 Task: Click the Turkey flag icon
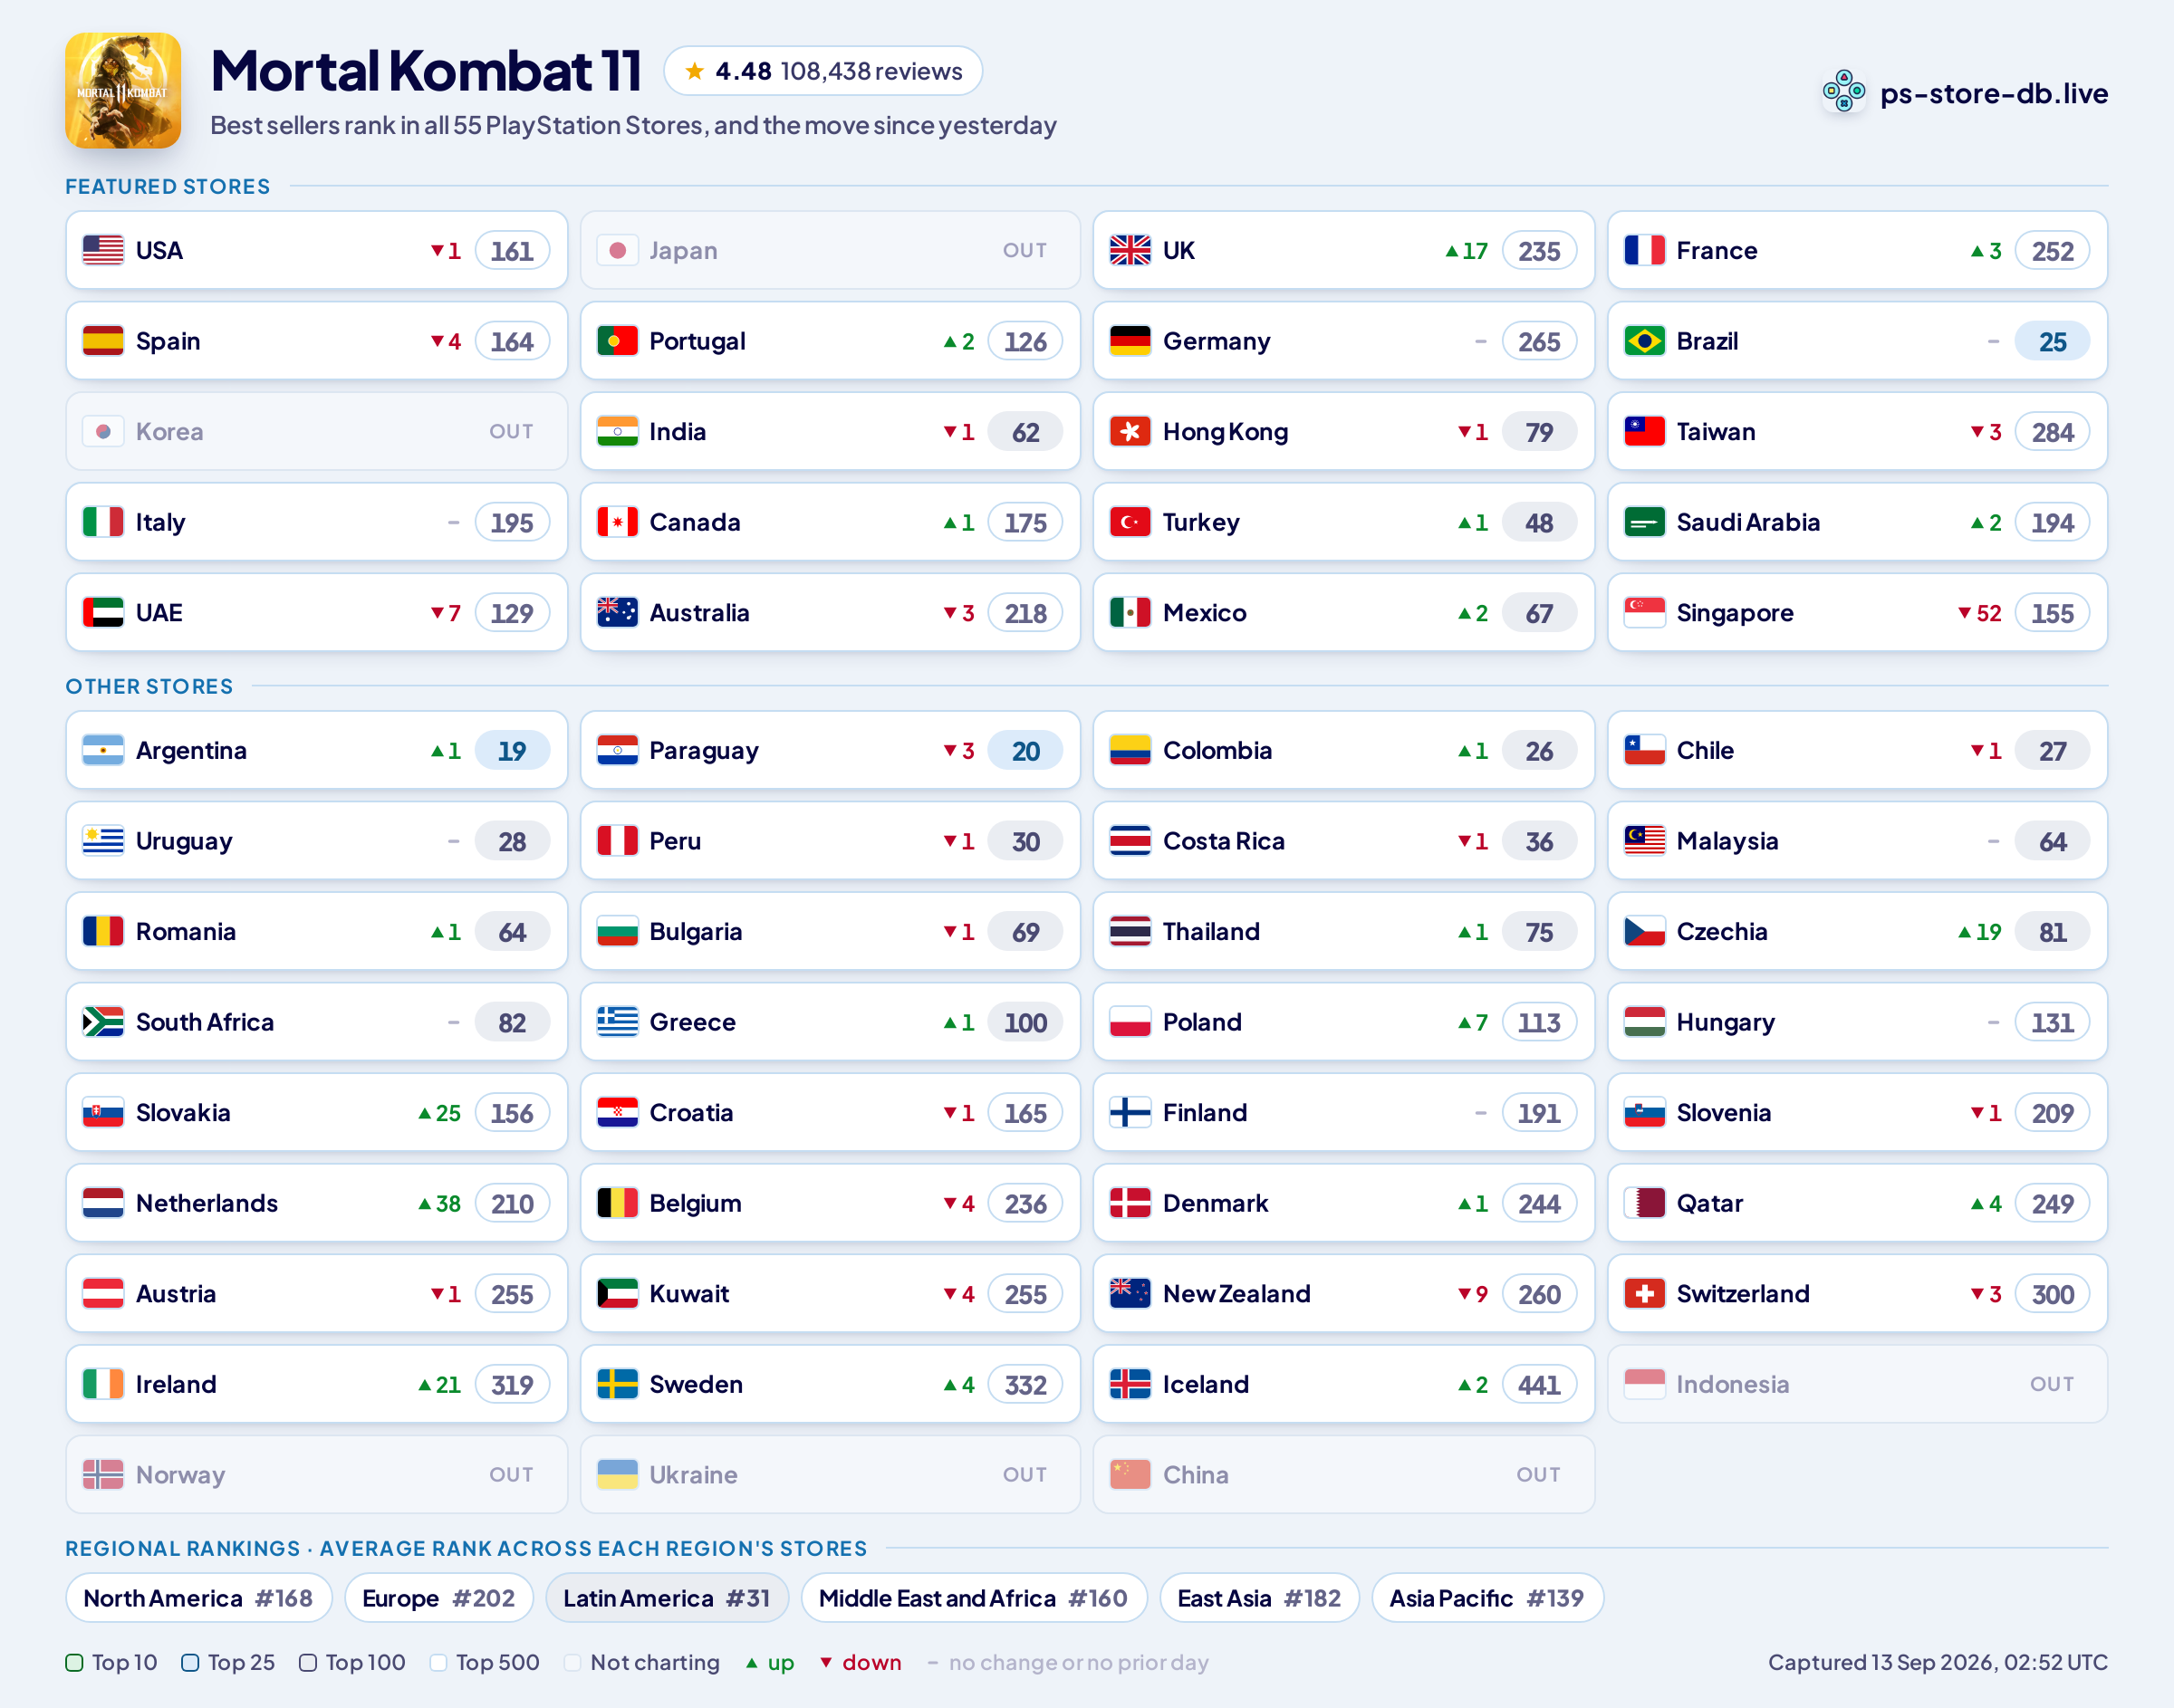(1130, 522)
